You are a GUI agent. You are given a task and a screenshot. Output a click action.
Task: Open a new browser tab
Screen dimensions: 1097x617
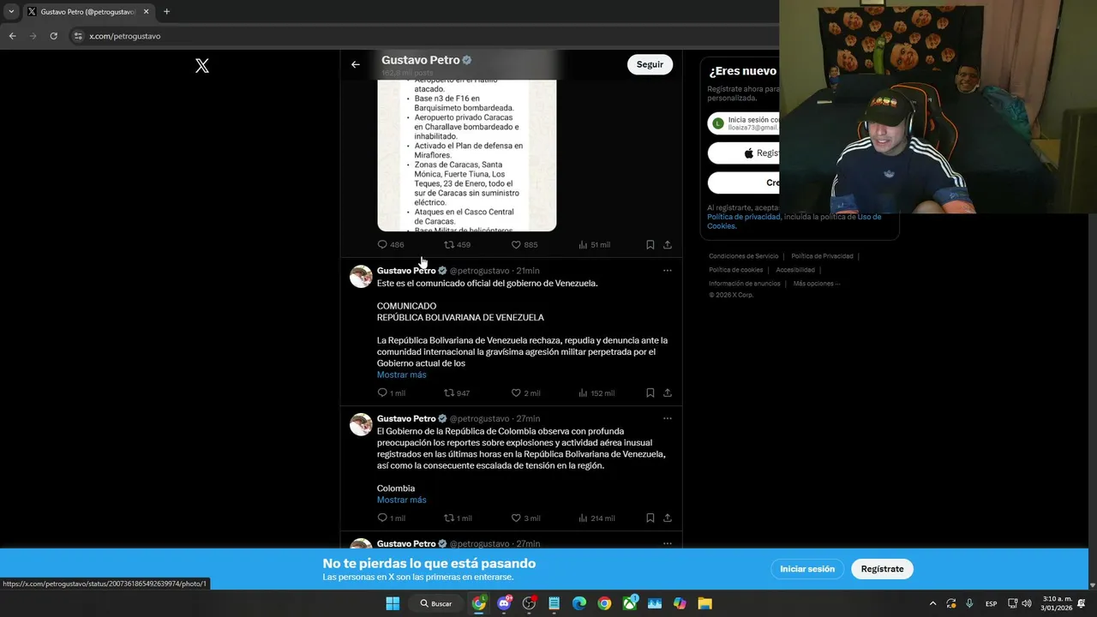pyautogui.click(x=166, y=12)
